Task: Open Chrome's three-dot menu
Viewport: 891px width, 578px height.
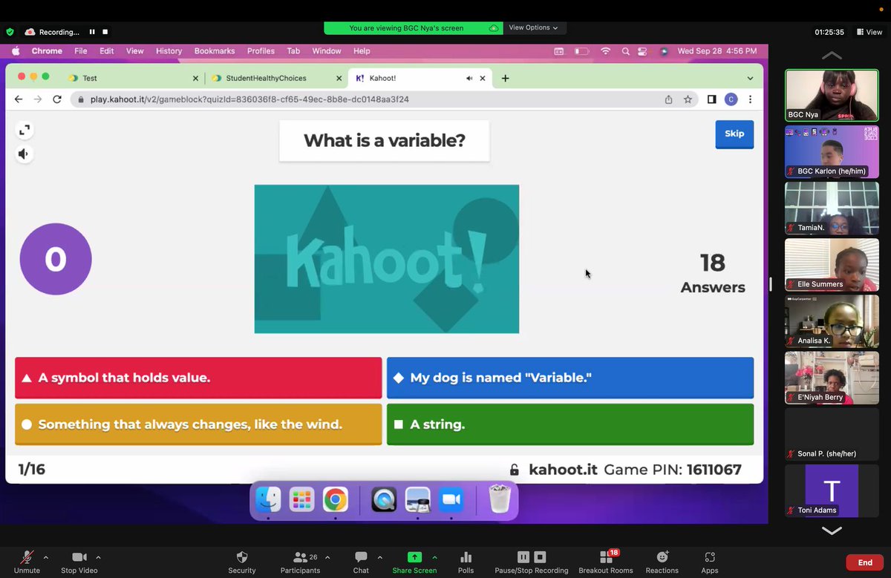Action: coord(751,99)
